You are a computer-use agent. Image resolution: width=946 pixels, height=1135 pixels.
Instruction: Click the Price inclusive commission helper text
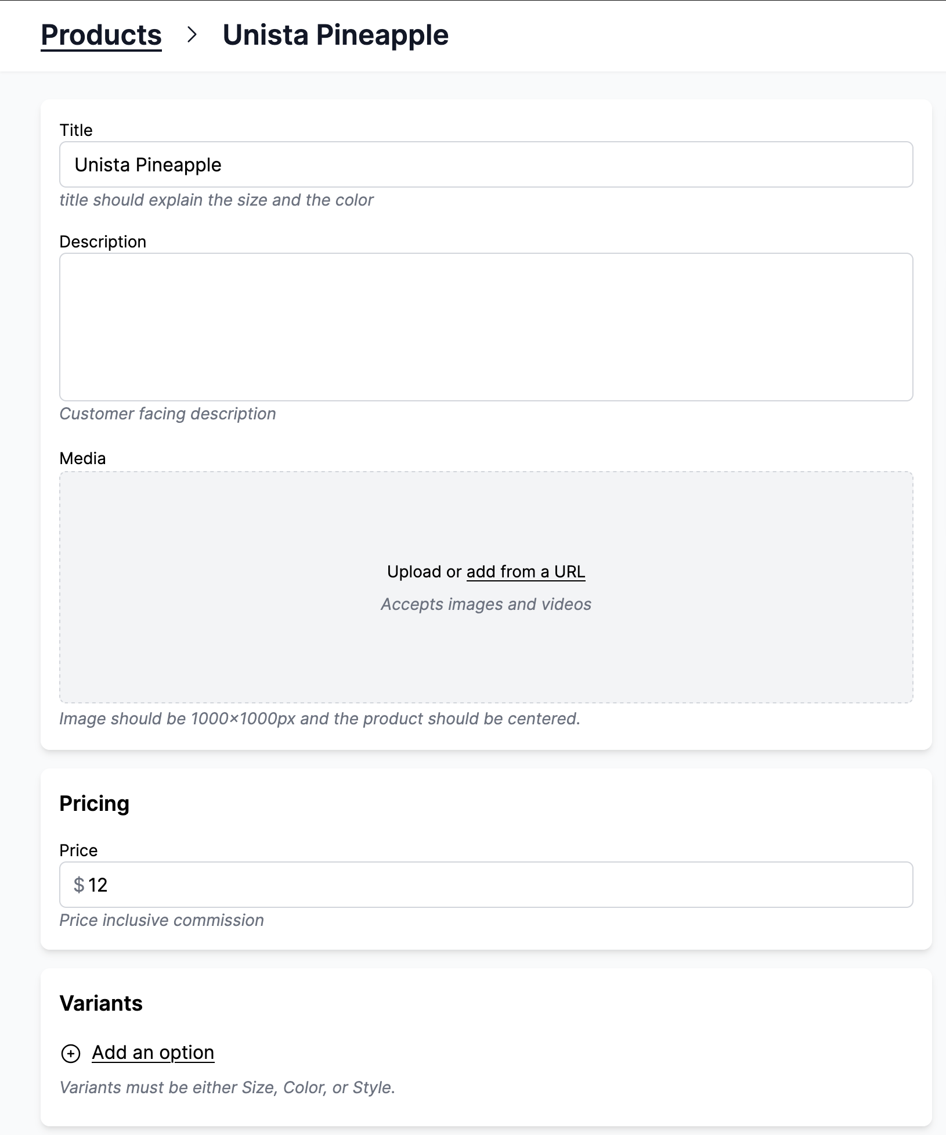pos(163,920)
